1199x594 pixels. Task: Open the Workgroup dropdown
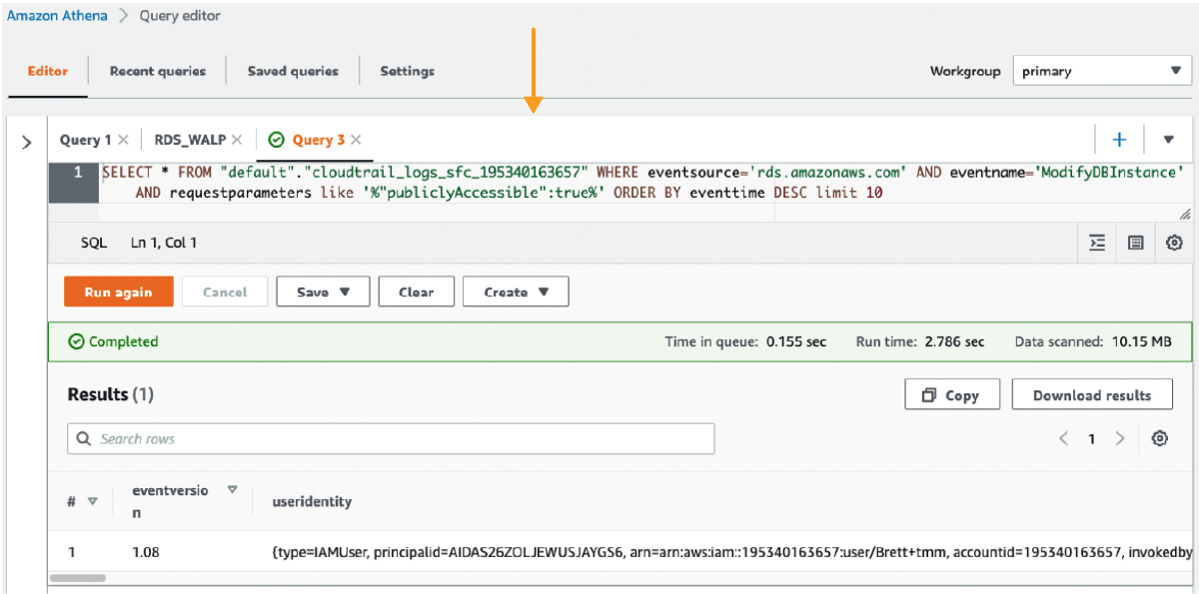click(x=1101, y=71)
